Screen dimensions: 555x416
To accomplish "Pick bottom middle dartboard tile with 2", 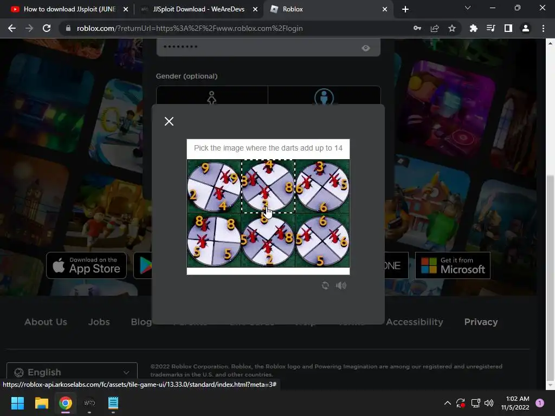I will point(268,240).
